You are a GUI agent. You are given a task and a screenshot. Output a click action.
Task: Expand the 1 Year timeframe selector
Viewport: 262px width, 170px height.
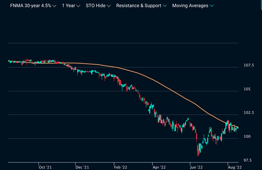coord(71,6)
